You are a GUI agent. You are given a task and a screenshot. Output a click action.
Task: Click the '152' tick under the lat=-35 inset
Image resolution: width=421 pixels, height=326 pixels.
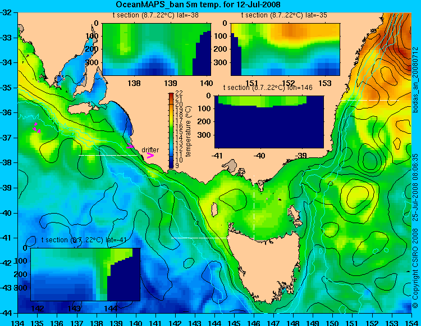289,83
